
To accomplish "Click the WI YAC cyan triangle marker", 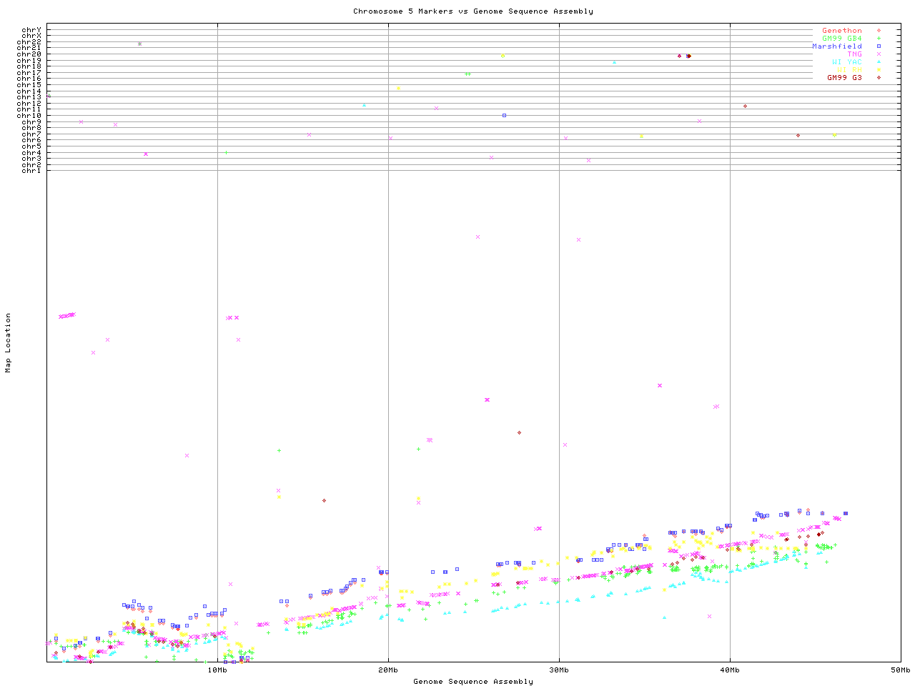I will [x=879, y=62].
